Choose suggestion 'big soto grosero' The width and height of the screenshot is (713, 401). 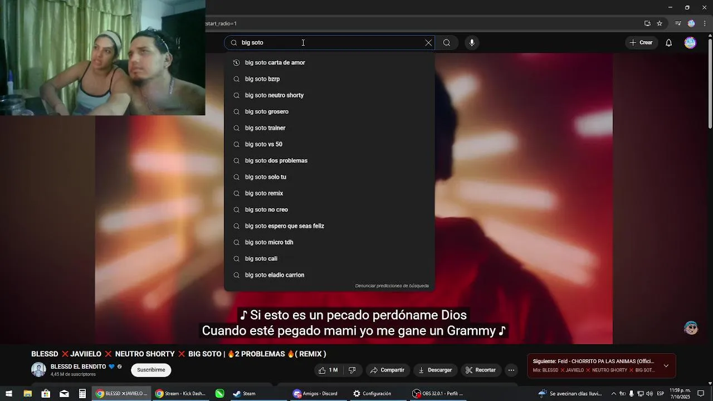[329, 111]
